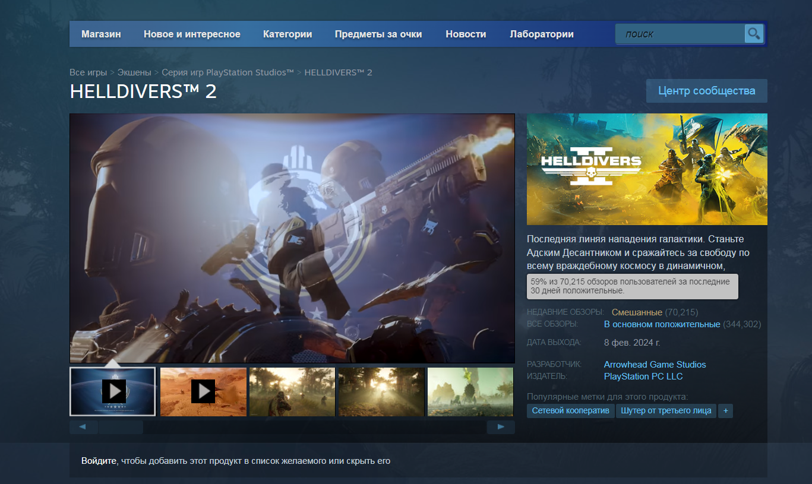Open the PlayStation PC LLC publisher page
The height and width of the screenshot is (484, 812).
(643, 376)
